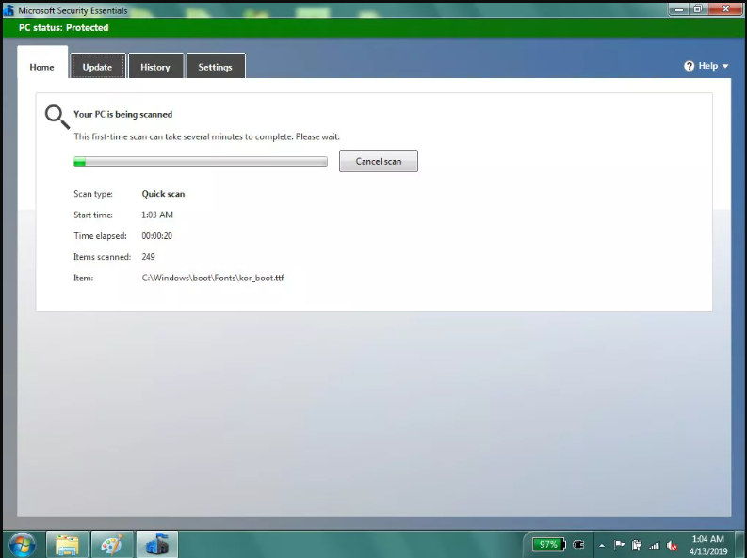
Task: Close the Security Essentials window
Action: (x=725, y=9)
